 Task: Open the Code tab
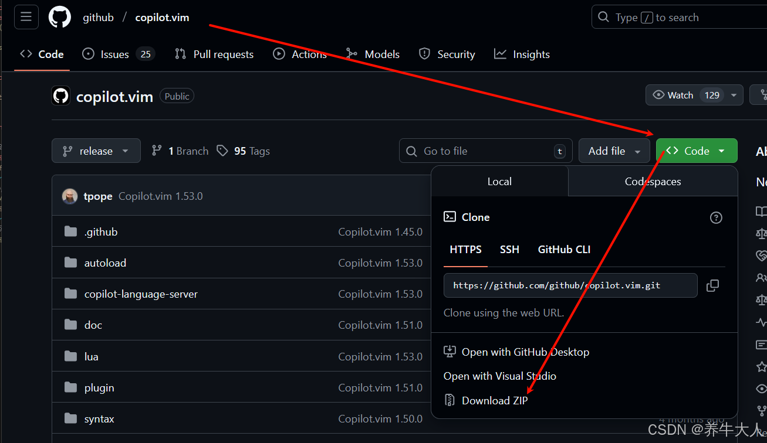[x=42, y=54]
